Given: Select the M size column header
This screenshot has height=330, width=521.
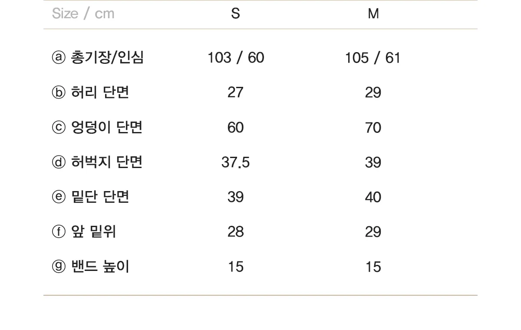Looking at the screenshot, I should pos(373,14).
